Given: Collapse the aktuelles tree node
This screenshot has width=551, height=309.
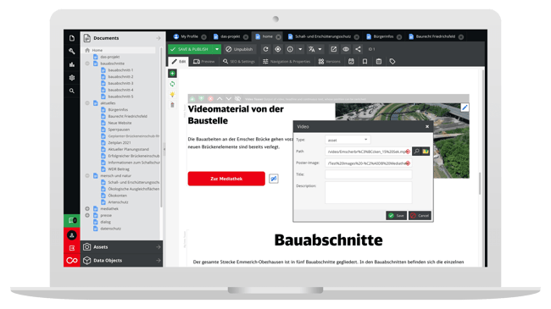Looking at the screenshot, I should click(x=87, y=103).
